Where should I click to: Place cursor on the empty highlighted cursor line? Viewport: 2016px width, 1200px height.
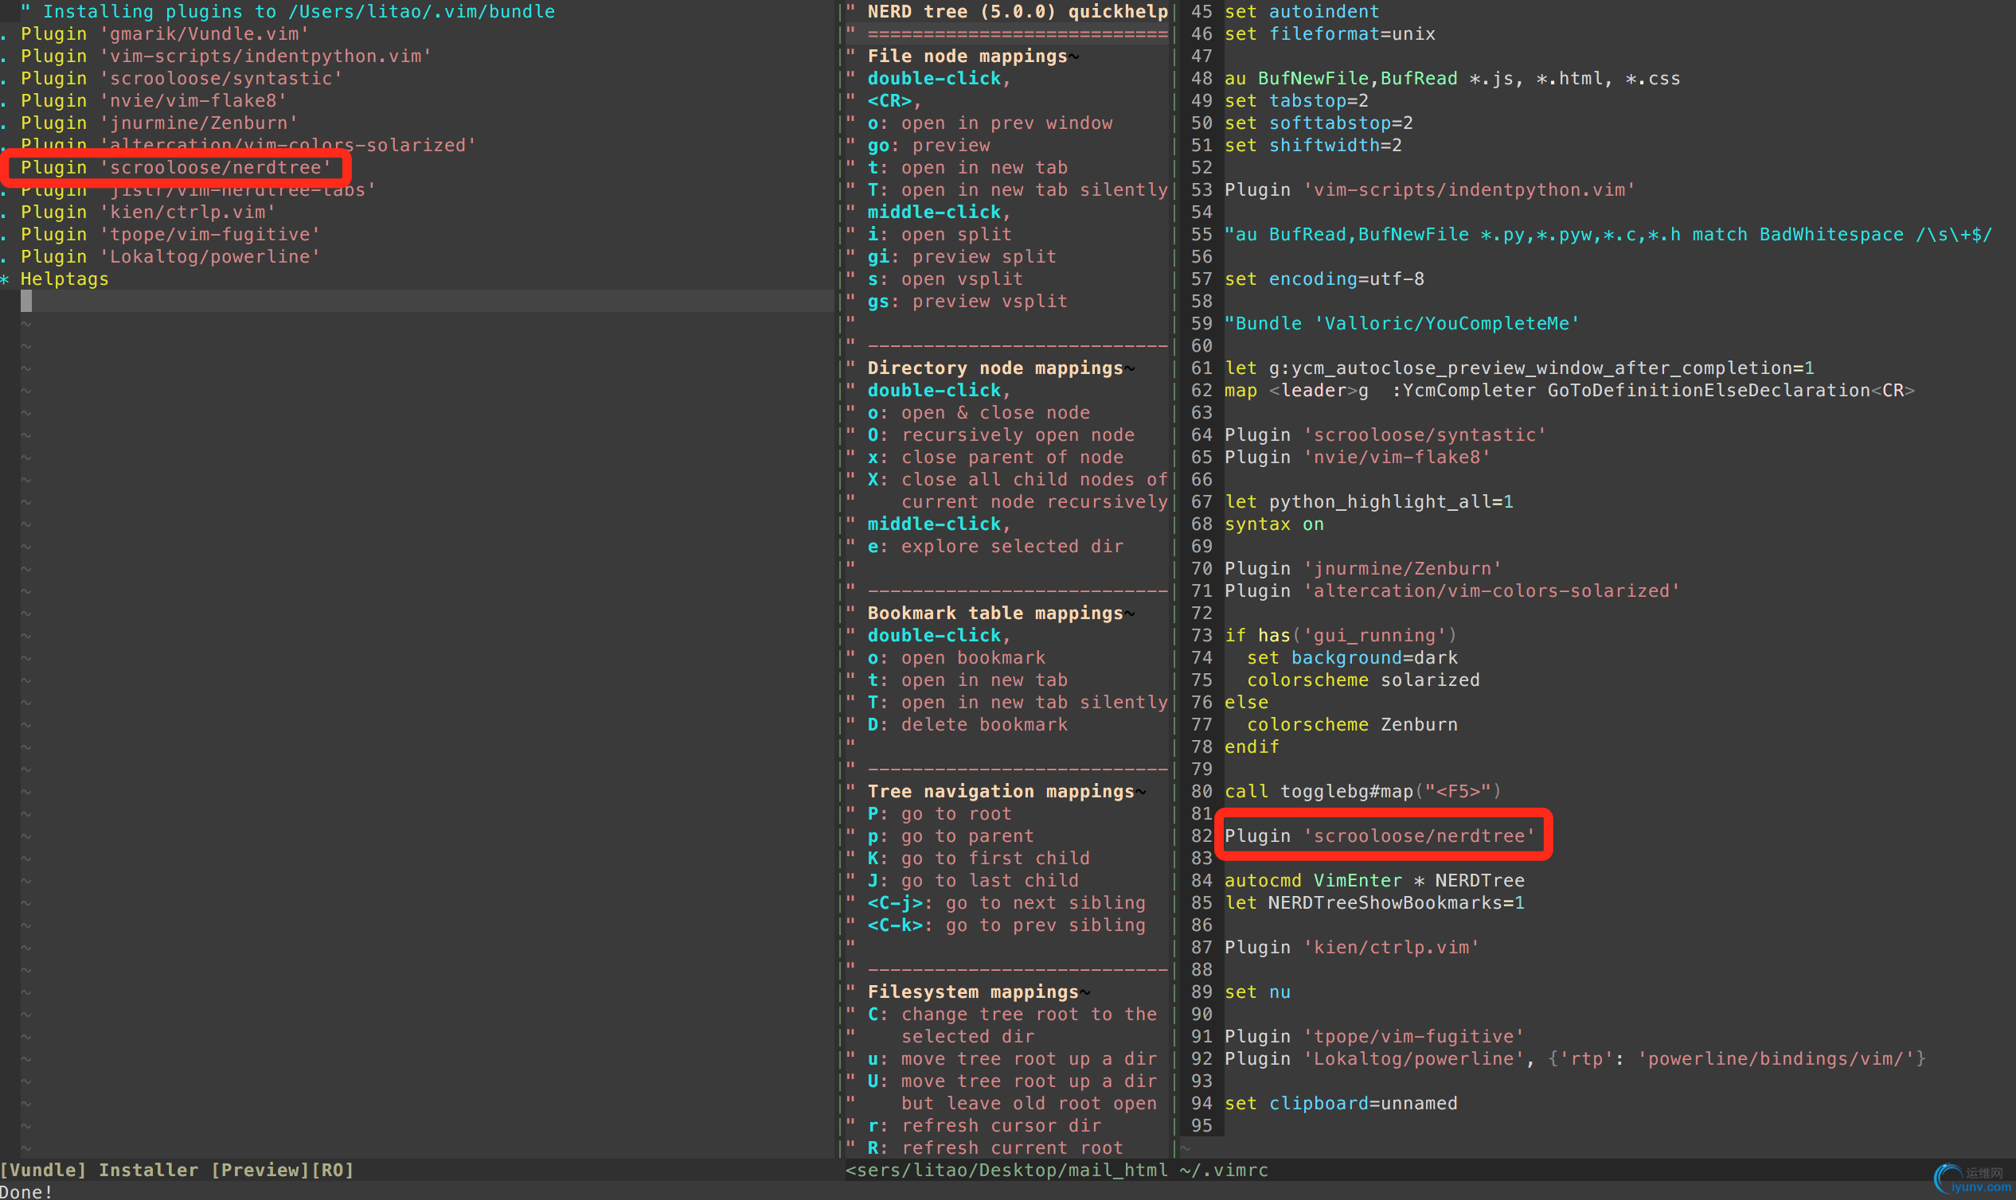427,301
